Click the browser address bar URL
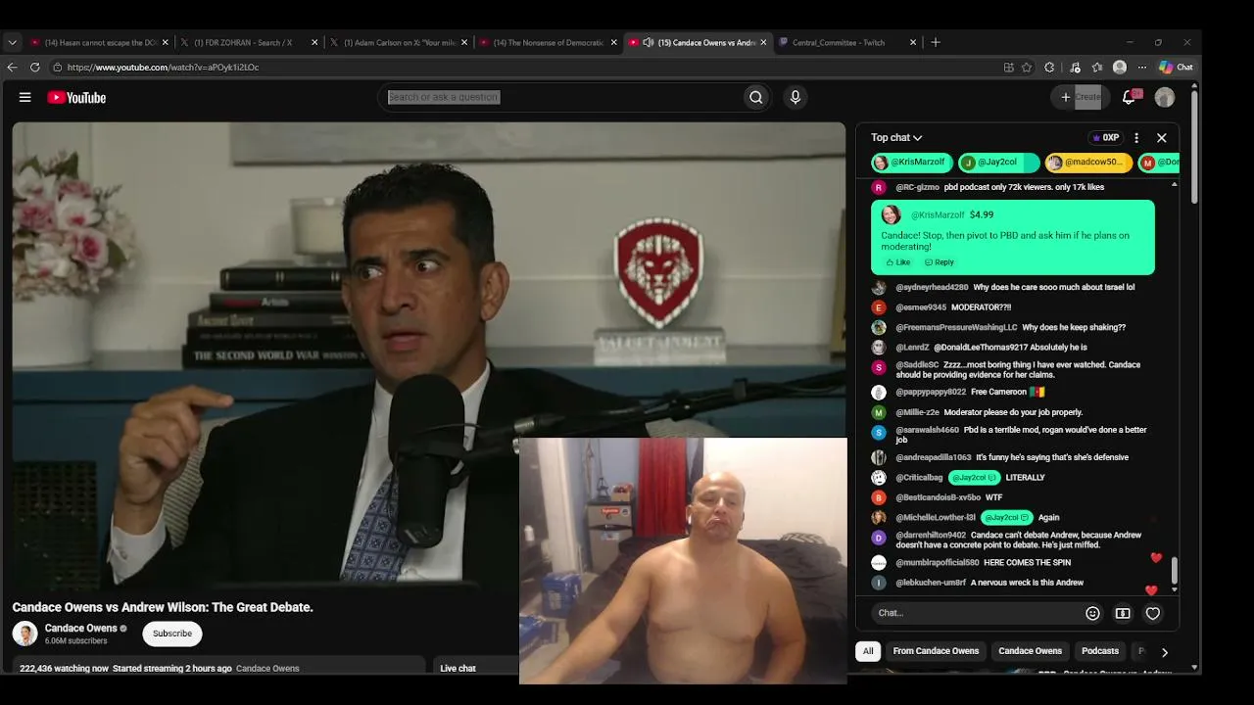Screen dimensions: 1254x705 (x=164, y=68)
